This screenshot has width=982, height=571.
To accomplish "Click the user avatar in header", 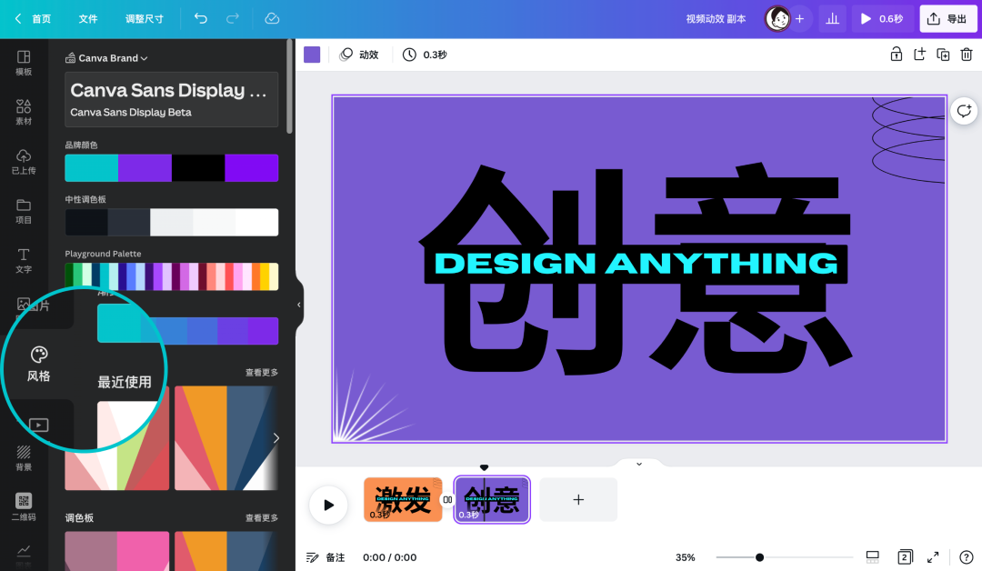I will coord(777,19).
